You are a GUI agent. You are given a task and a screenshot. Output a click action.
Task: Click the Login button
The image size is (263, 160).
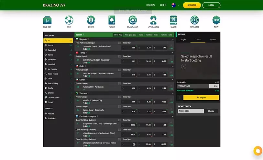[x=211, y=5]
